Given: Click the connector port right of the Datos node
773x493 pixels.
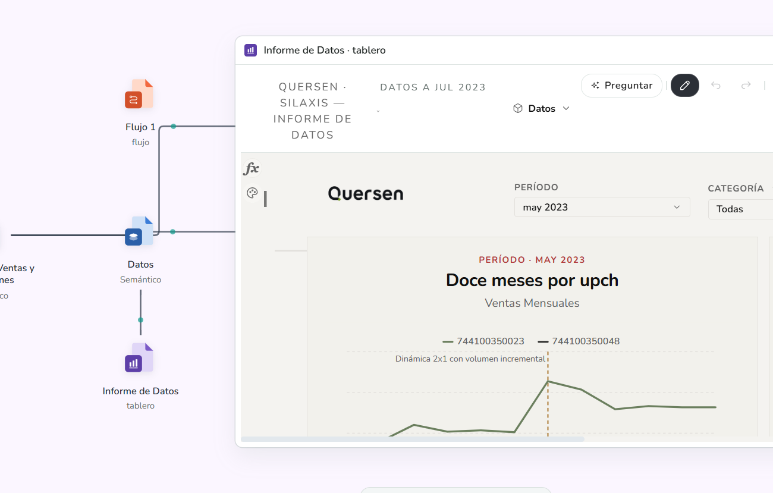Looking at the screenshot, I should click(172, 231).
